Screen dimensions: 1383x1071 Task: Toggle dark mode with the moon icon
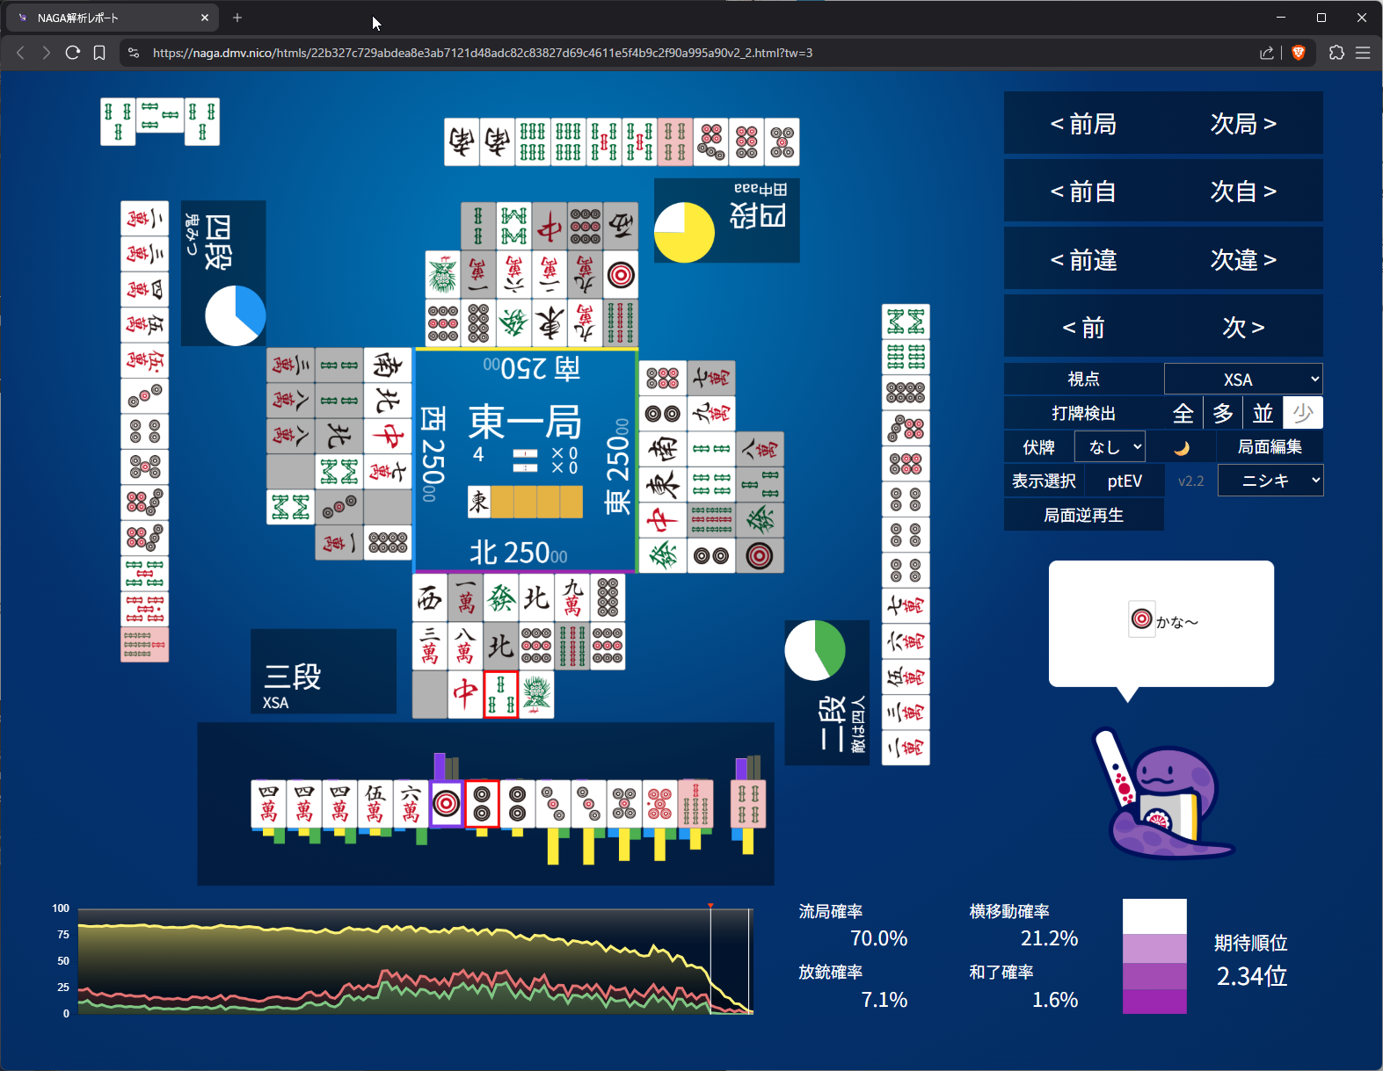[1182, 448]
